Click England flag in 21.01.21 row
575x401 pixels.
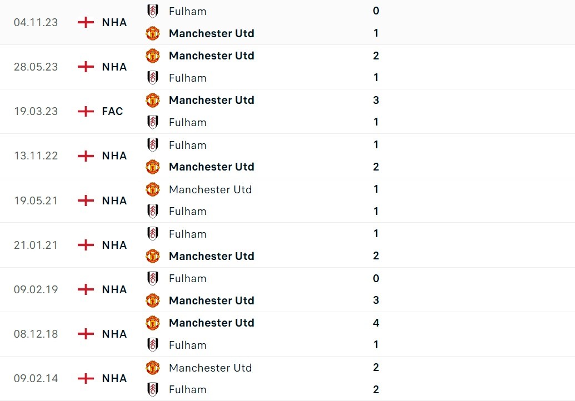(x=86, y=245)
